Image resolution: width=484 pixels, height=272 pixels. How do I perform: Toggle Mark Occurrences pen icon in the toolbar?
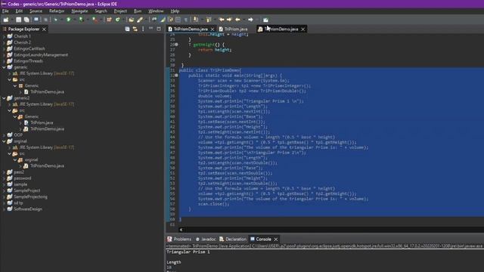(163, 20)
